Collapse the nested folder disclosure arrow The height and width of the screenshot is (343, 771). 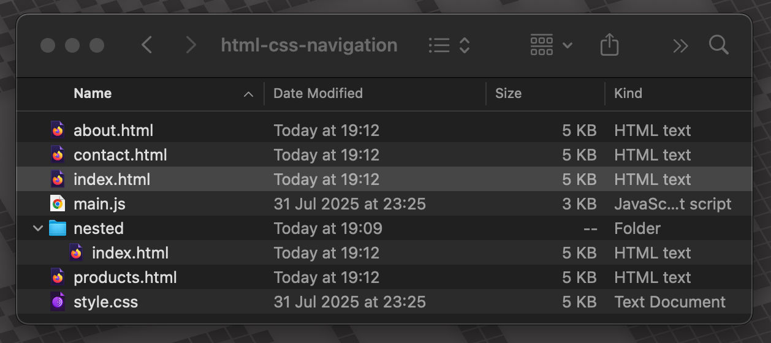click(x=38, y=228)
